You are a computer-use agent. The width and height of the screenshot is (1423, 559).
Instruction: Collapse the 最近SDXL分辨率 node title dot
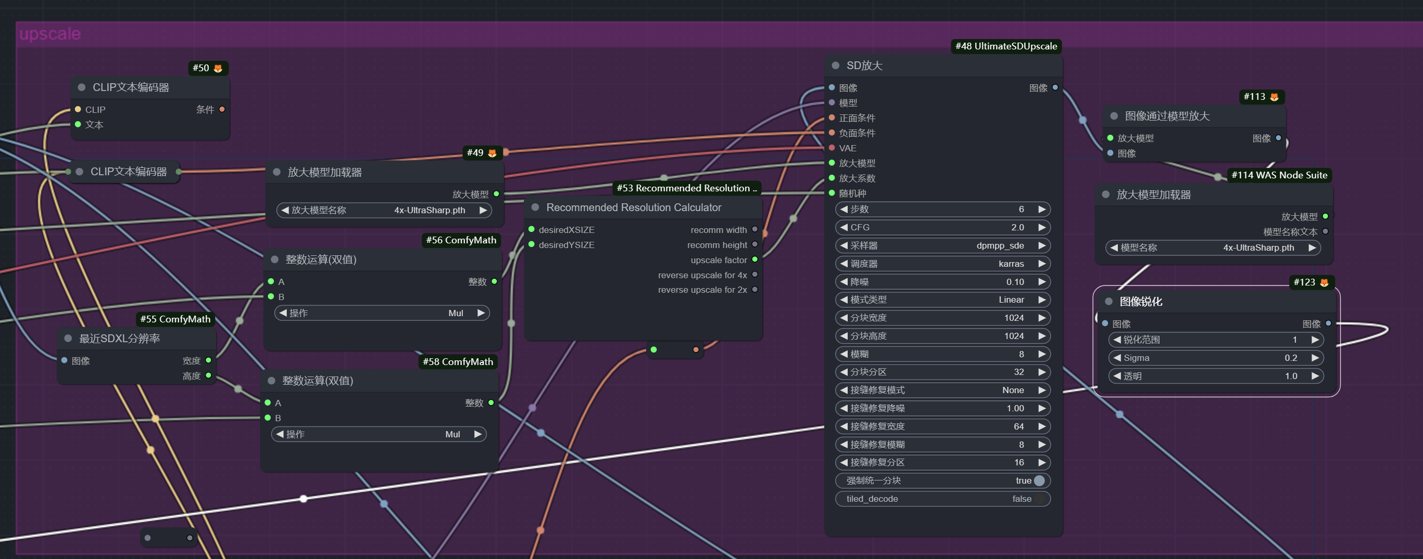pos(68,339)
